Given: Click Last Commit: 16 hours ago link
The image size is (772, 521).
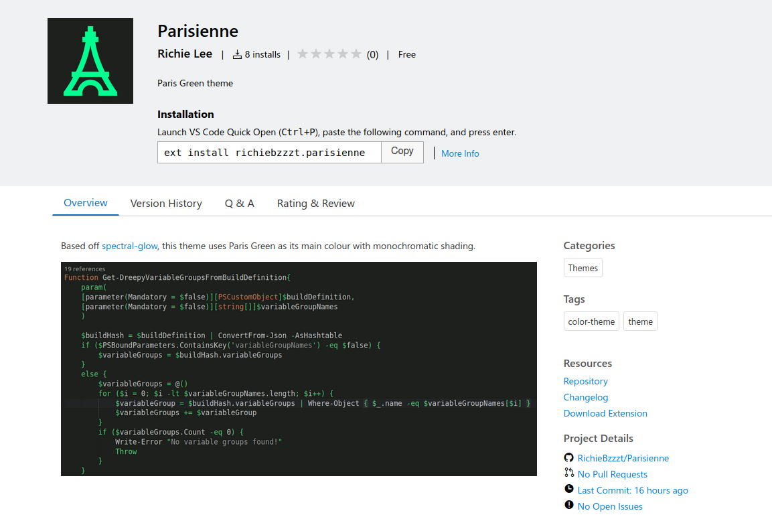Looking at the screenshot, I should point(633,490).
